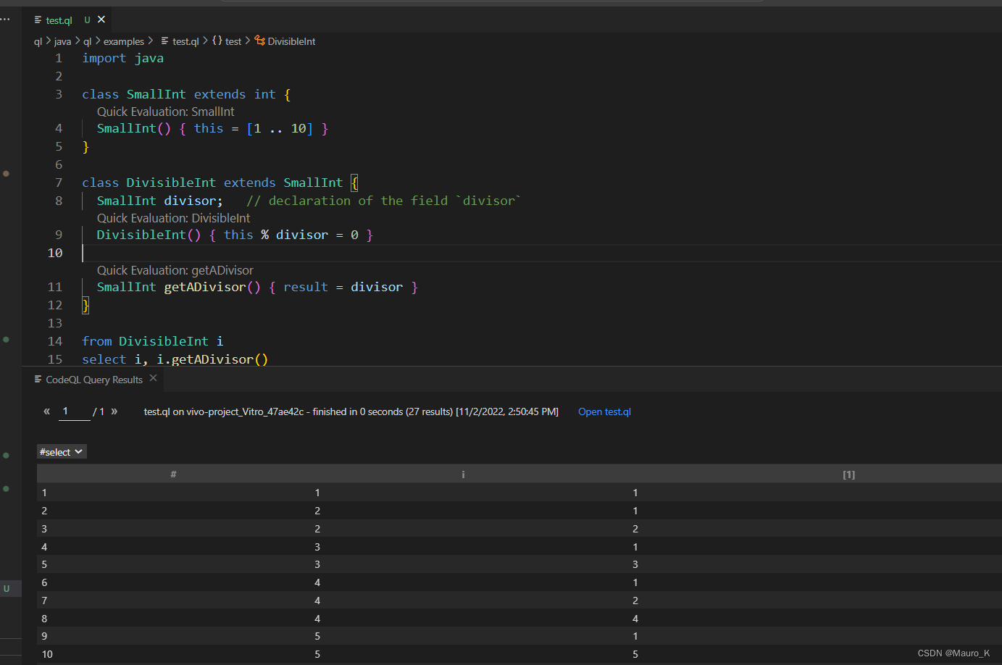Run Quick Evaluation: SmallInt code lens
Viewport: 1002px width, 665px height.
(166, 112)
